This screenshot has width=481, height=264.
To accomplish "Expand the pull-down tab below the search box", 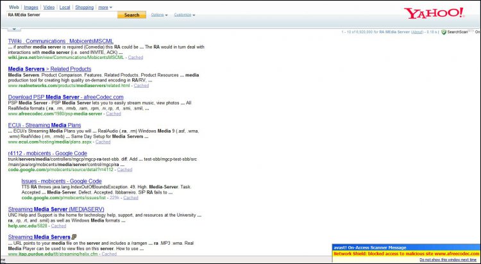I will coord(14,29).
